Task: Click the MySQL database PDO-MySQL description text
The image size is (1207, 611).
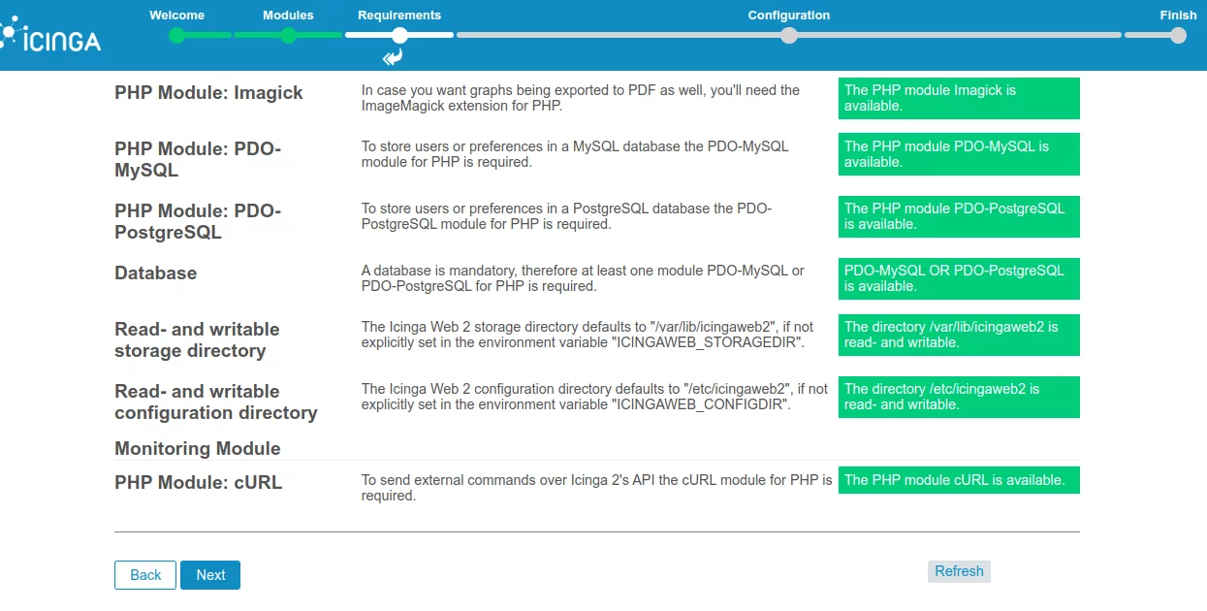Action: tap(575, 154)
